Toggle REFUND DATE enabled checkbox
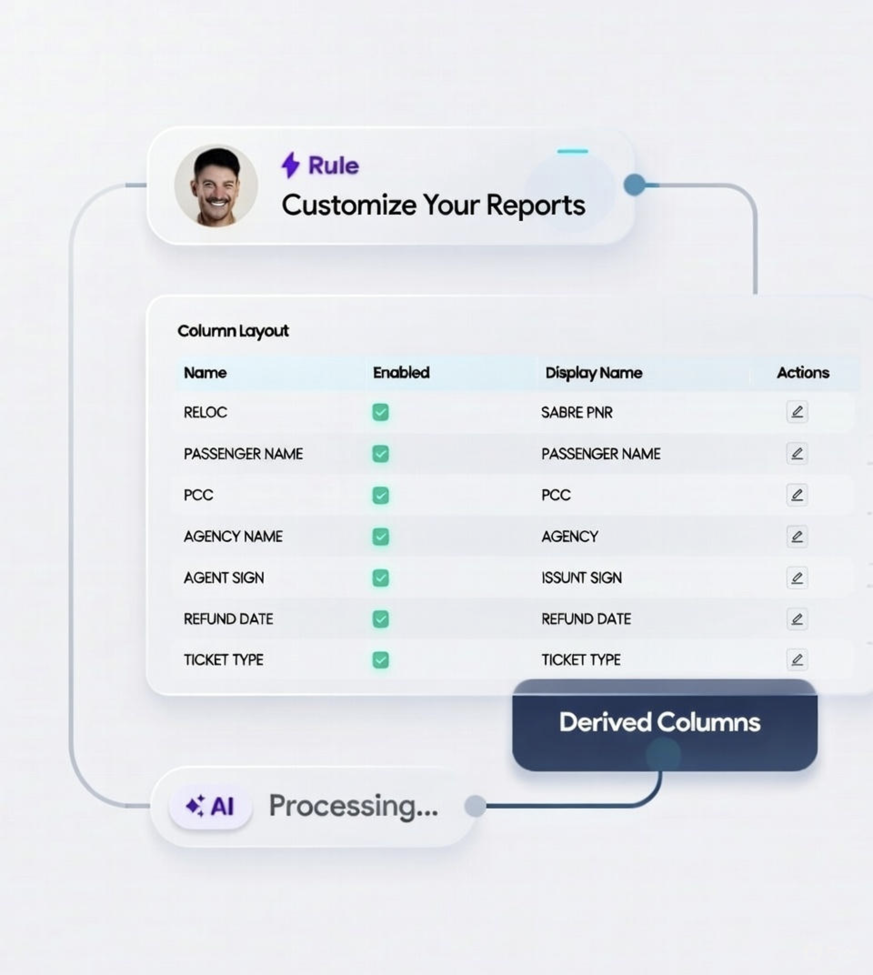Image resolution: width=873 pixels, height=975 pixels. click(381, 619)
